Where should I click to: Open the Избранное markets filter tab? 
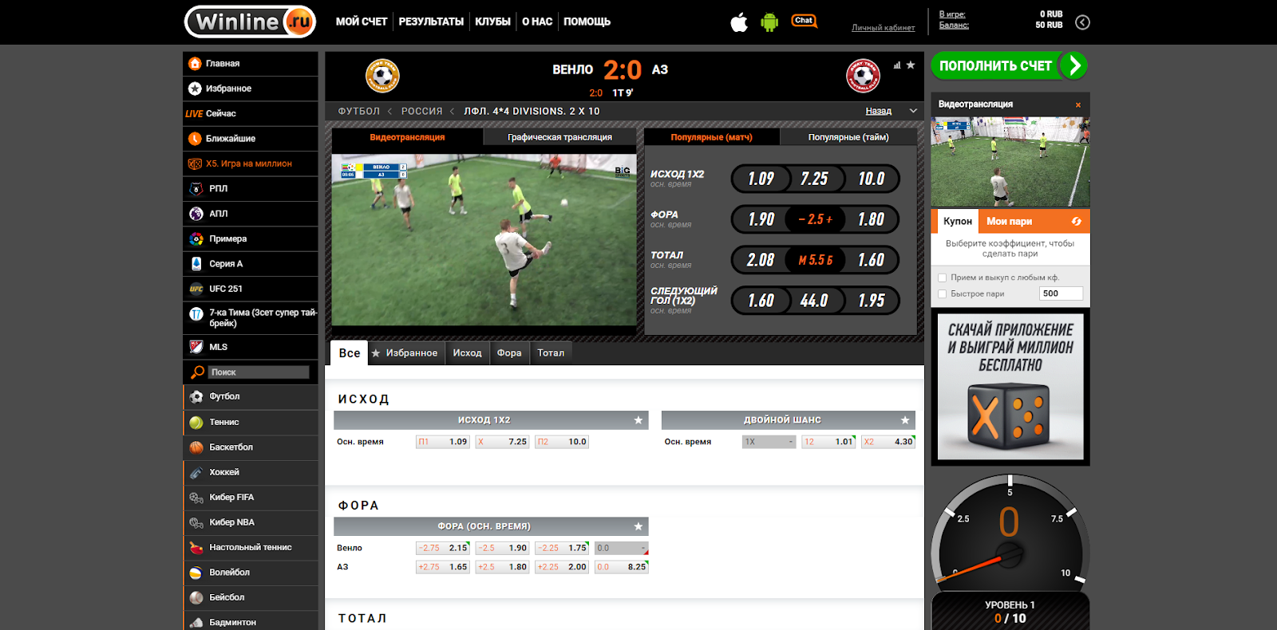coord(405,353)
